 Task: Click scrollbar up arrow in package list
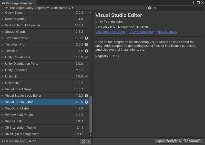pos(91,13)
